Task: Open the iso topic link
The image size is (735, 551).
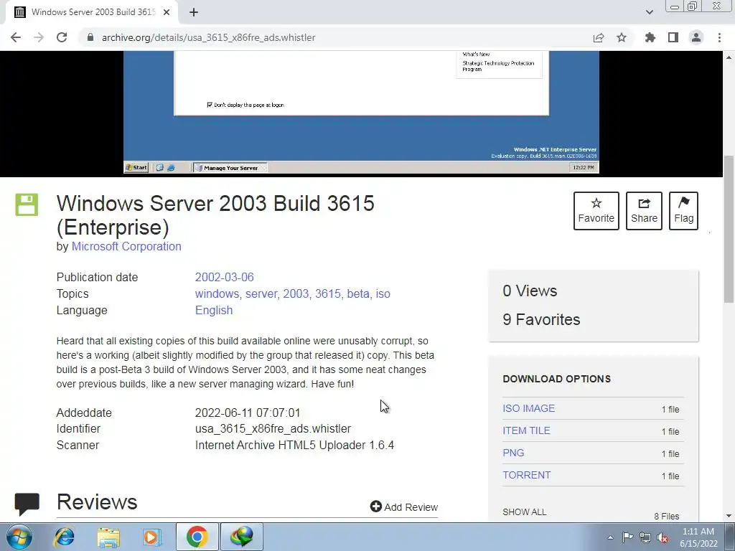Action: click(x=383, y=293)
